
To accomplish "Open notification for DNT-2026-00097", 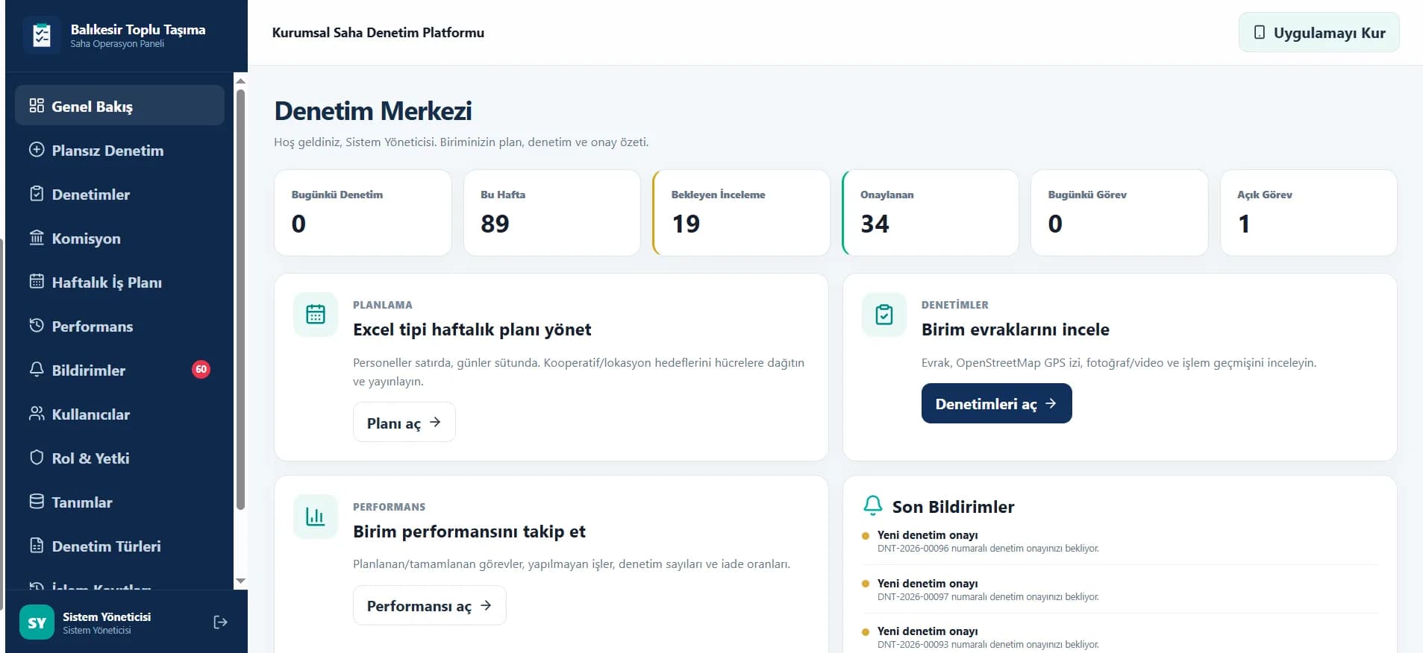I will point(1119,590).
